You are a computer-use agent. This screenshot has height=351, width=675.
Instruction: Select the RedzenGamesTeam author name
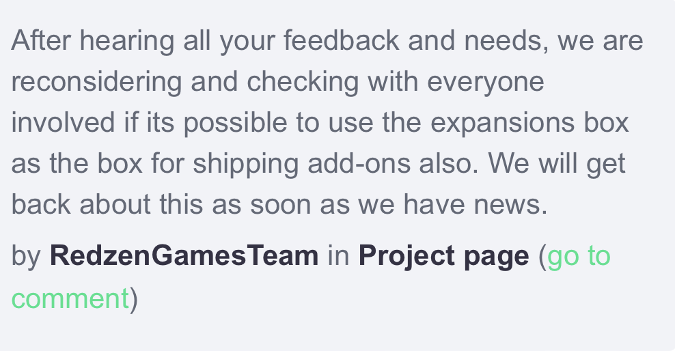[184, 255]
